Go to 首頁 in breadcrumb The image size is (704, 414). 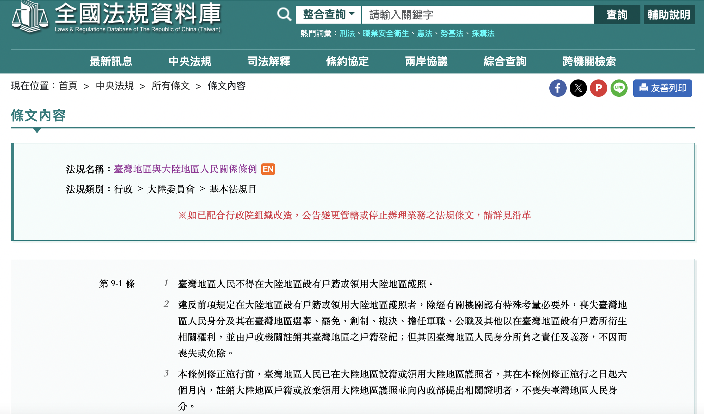[x=68, y=86]
